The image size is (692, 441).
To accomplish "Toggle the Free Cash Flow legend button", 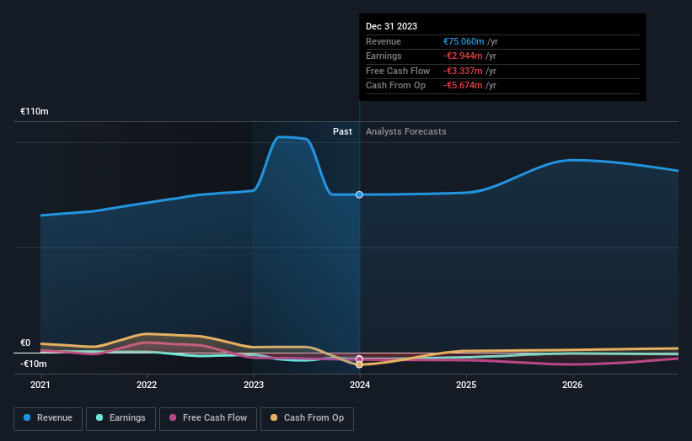I will pos(208,418).
